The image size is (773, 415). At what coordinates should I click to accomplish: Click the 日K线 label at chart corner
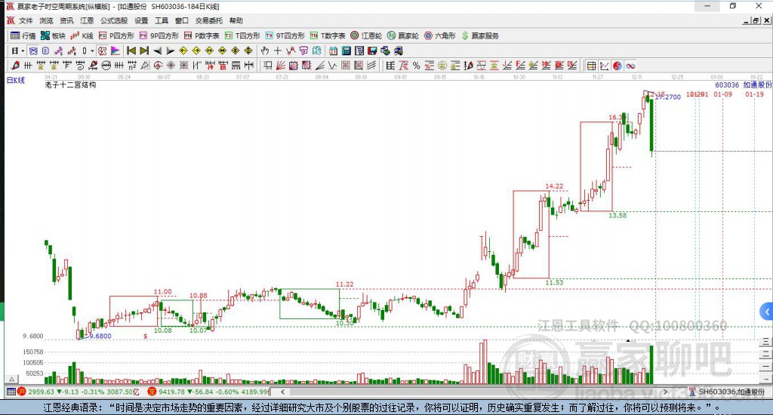pos(15,79)
